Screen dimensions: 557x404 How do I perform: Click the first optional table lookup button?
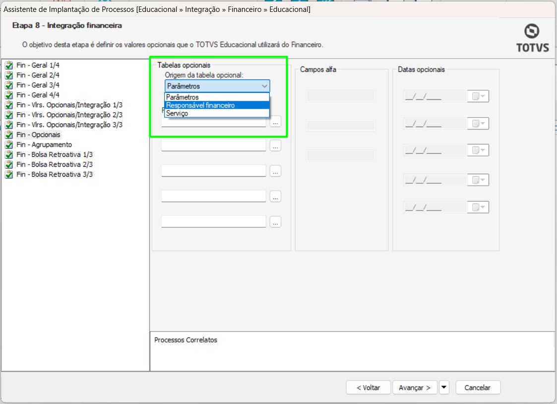[275, 122]
